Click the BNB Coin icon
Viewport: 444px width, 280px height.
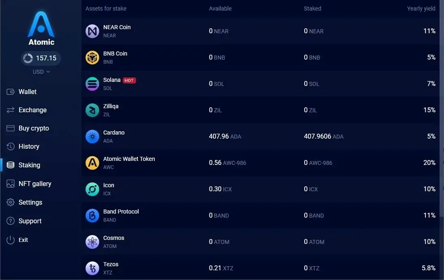pos(92,58)
